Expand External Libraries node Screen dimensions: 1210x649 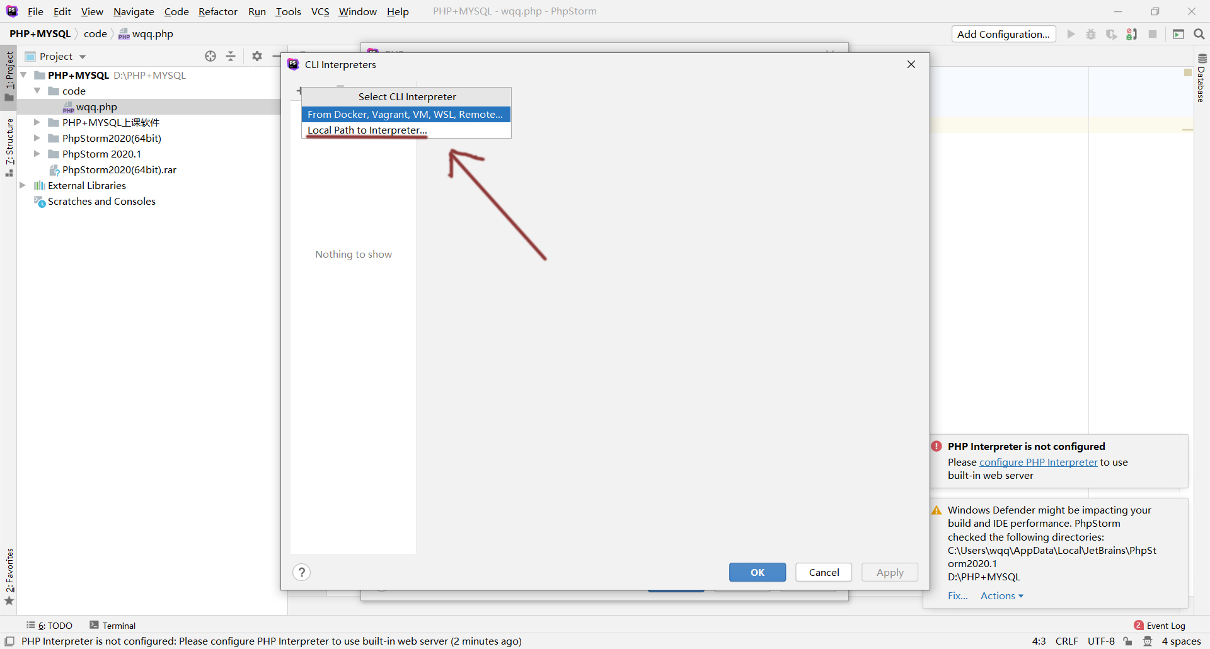click(x=23, y=185)
